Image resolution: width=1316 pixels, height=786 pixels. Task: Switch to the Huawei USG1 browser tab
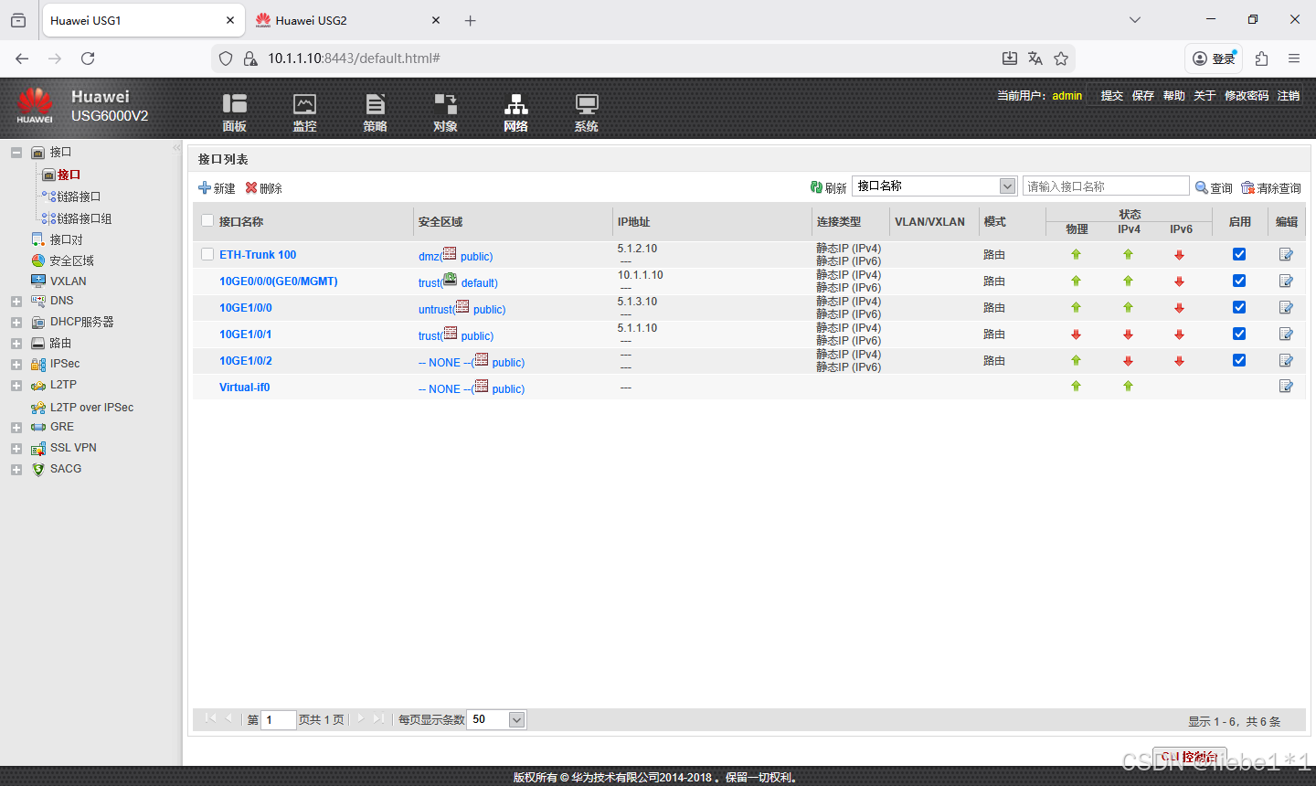pyautogui.click(x=142, y=20)
